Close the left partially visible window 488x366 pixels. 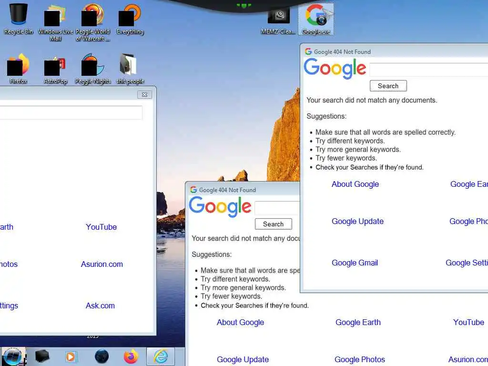tap(144, 95)
